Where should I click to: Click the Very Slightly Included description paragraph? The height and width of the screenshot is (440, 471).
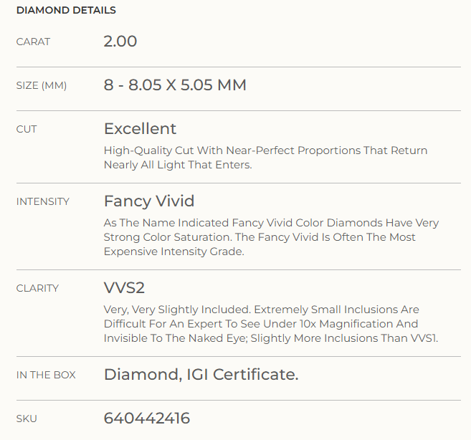(271, 324)
